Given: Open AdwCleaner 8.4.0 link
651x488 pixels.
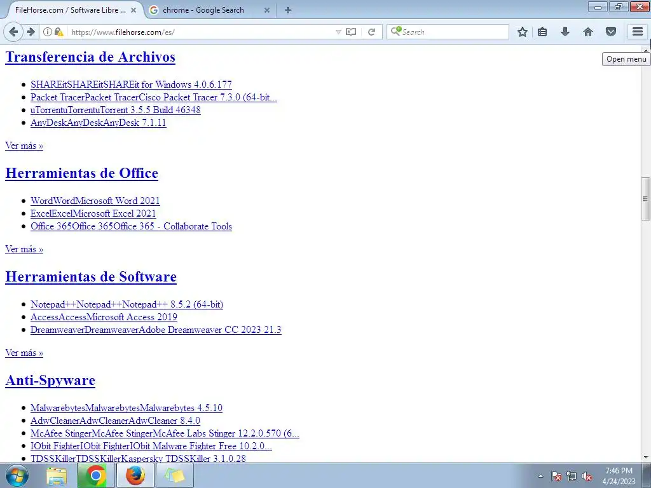Looking at the screenshot, I should pos(116,421).
